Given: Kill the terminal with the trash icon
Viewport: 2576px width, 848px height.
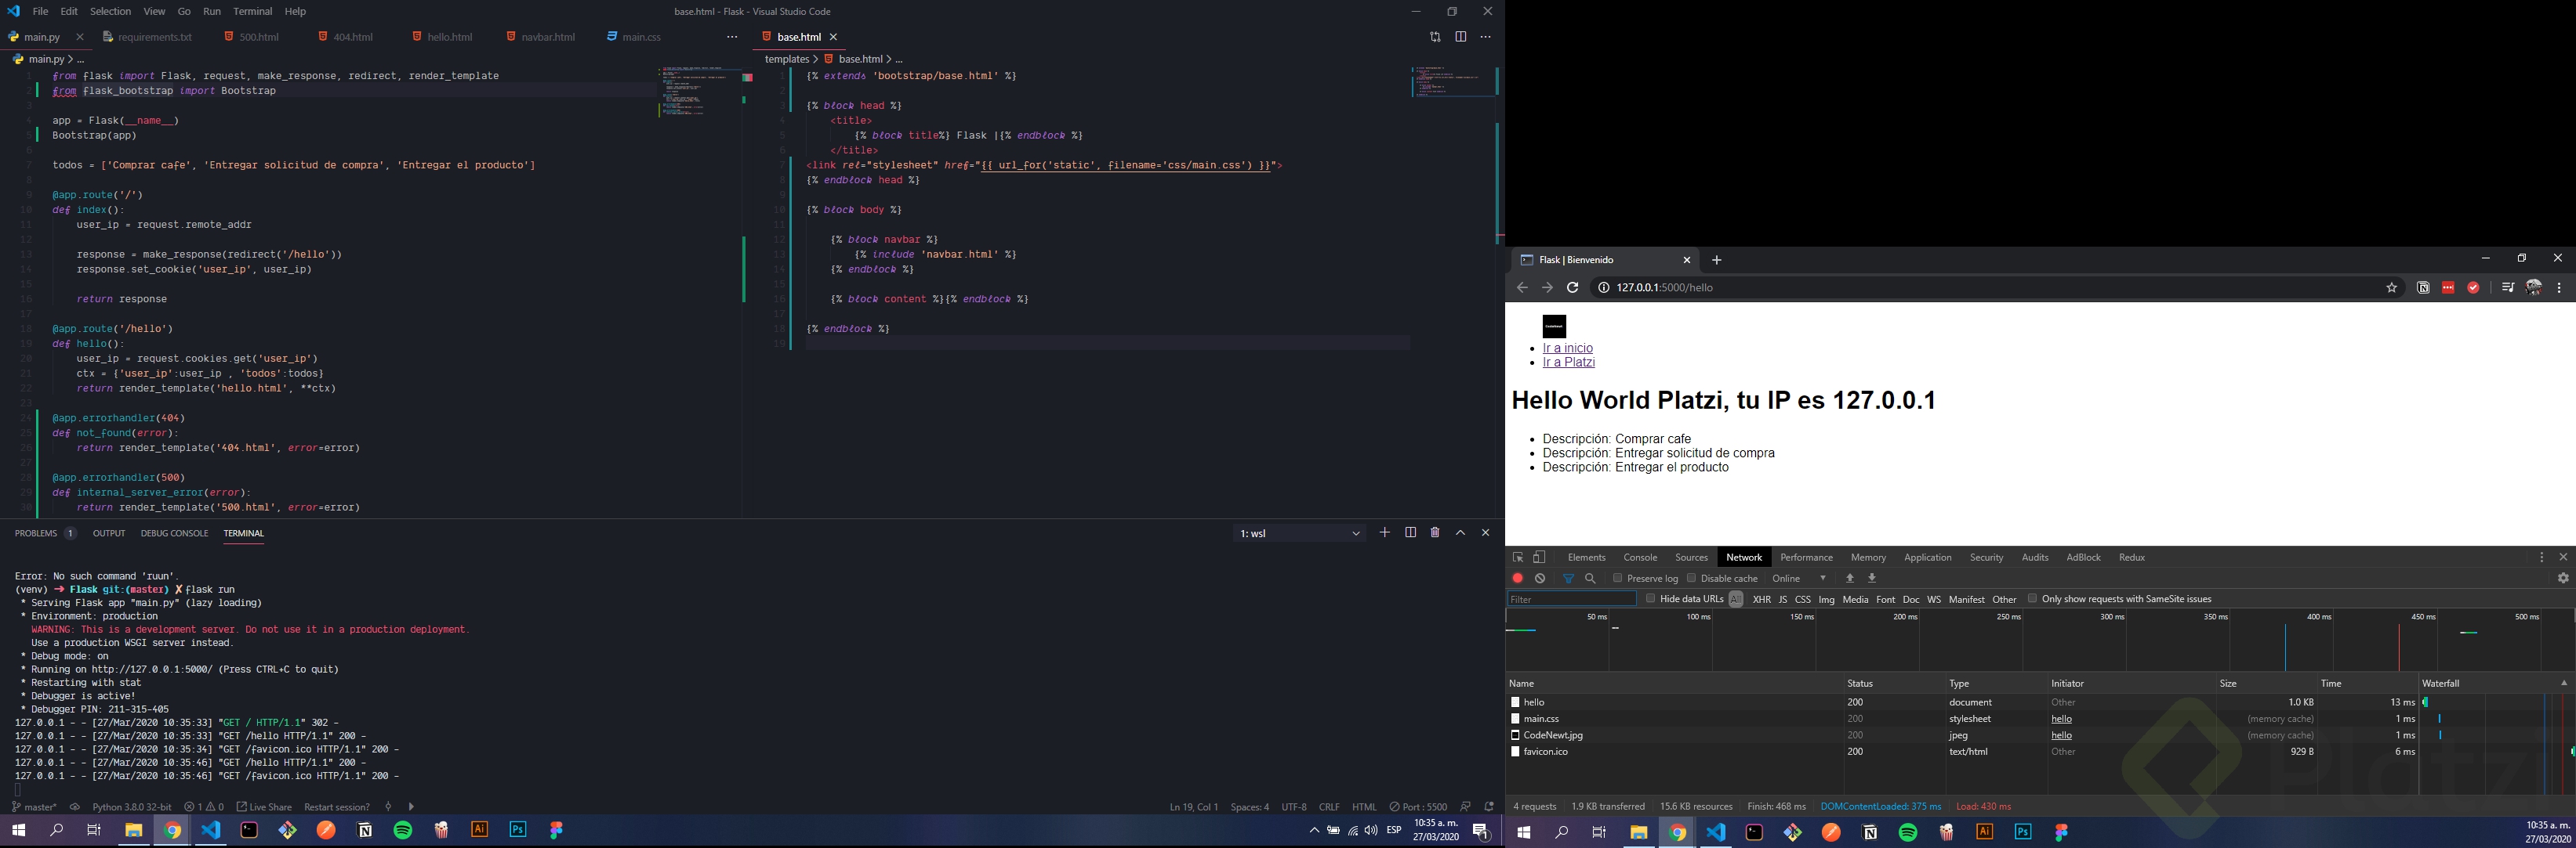Looking at the screenshot, I should (1435, 533).
